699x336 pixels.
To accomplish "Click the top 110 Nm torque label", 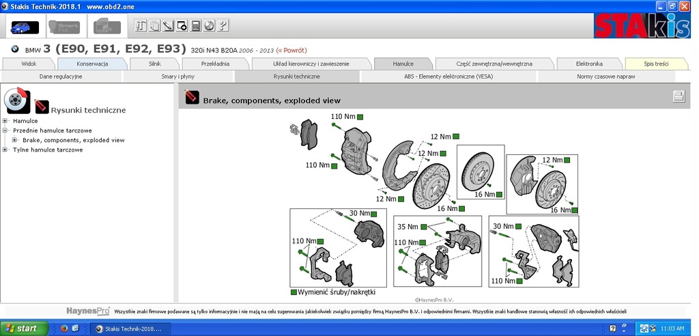I will coord(343,117).
